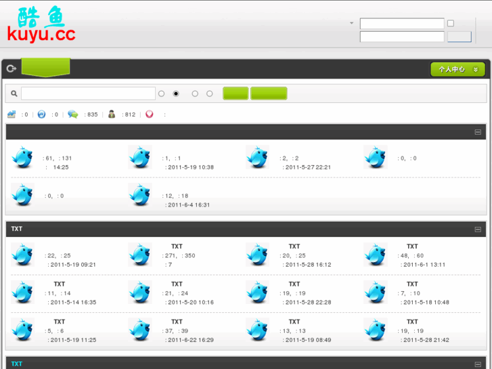Open TXT forum title above 37, 39
Image resolution: width=492 pixels, height=369 pixels.
177,322
